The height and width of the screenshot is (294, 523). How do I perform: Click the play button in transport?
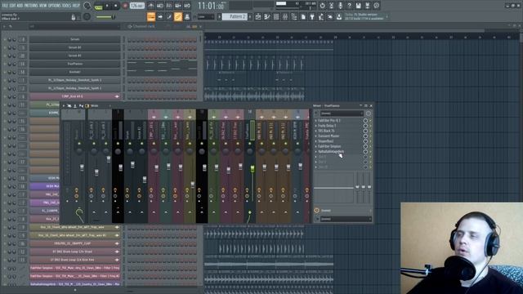[x=107, y=6]
